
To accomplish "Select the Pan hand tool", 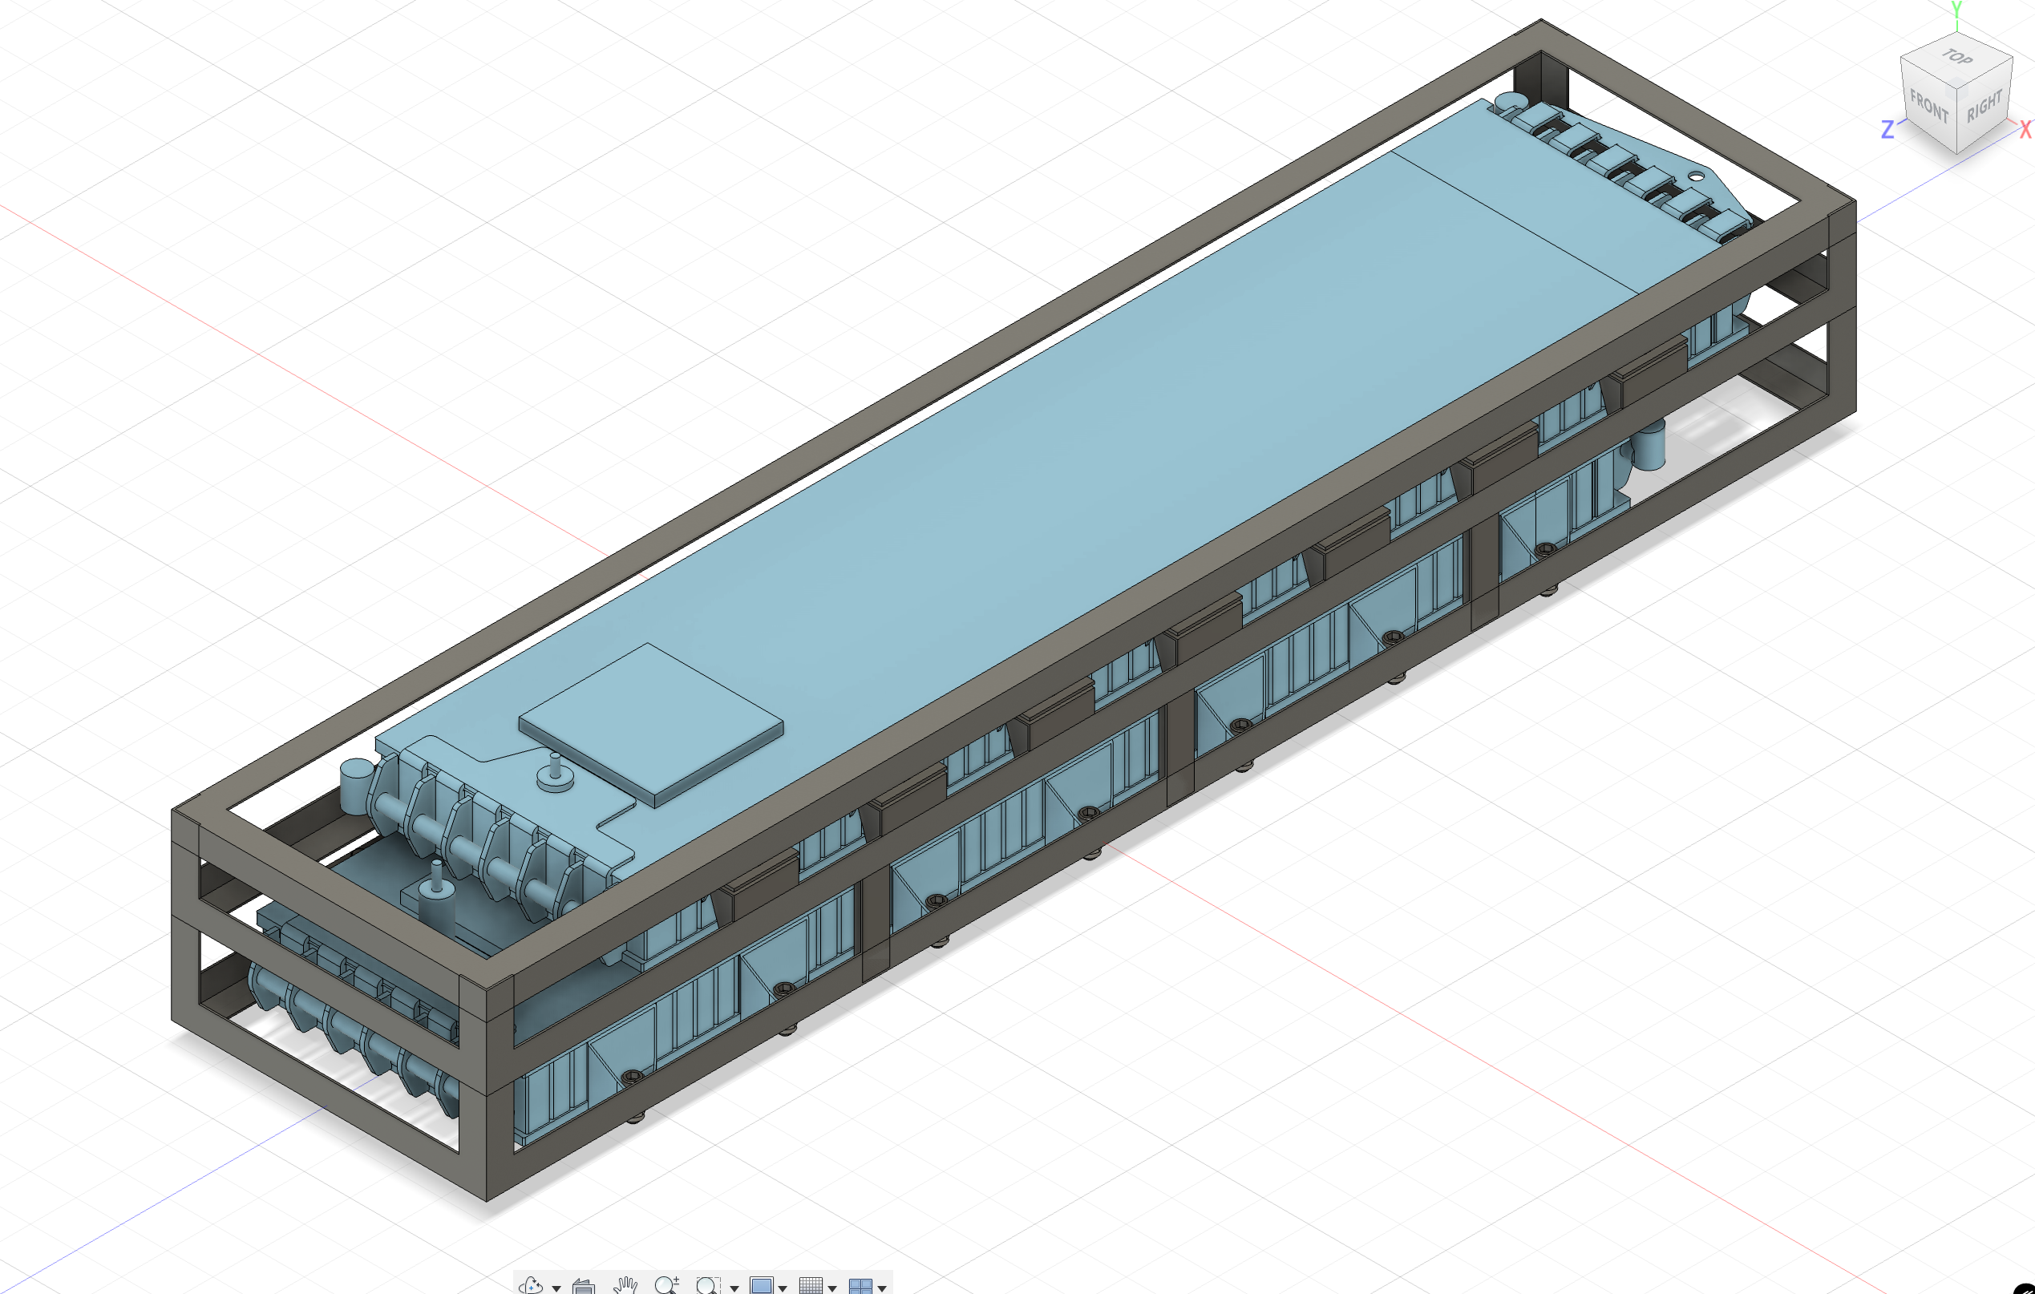I will click(x=625, y=1284).
